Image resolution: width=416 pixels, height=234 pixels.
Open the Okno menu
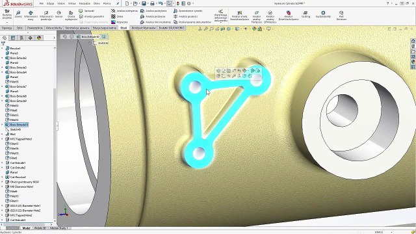point(97,4)
